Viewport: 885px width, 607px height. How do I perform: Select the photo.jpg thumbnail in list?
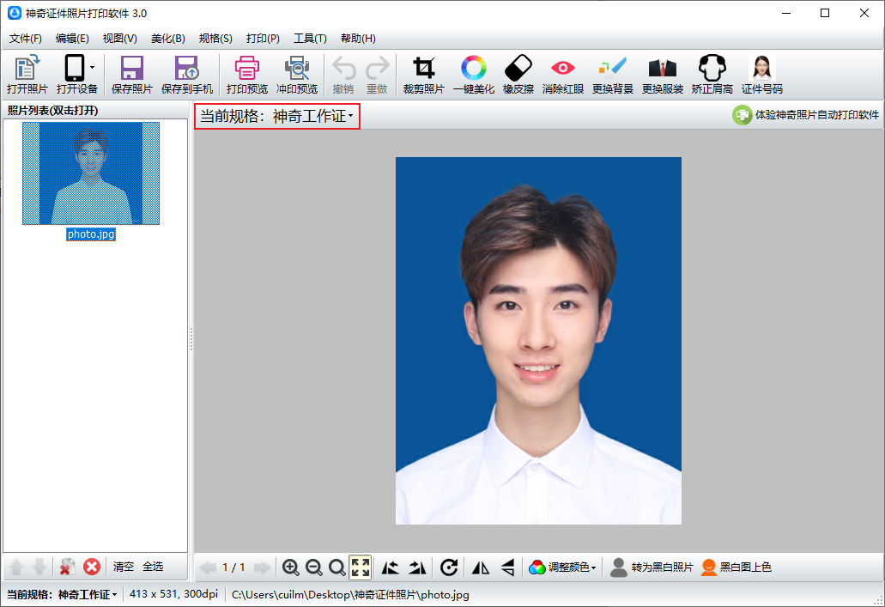point(91,174)
